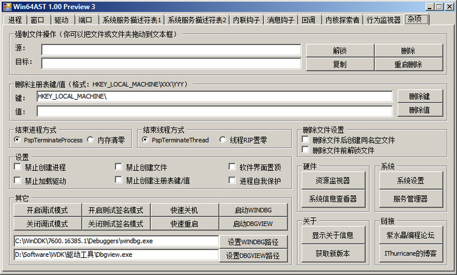Viewport: 457px width, 275px height.
Task: Click the 重启删除 button
Action: tap(408, 64)
